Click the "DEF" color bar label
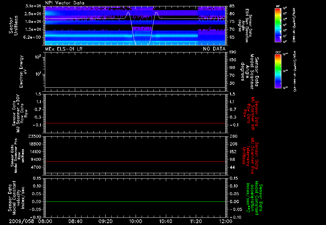This screenshot has width=326, height=225. pos(278,52)
